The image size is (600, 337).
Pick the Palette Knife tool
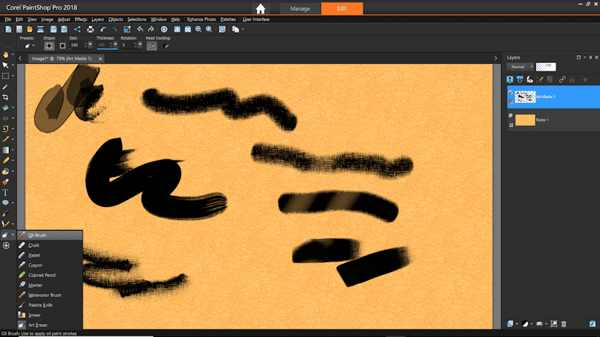(x=40, y=305)
